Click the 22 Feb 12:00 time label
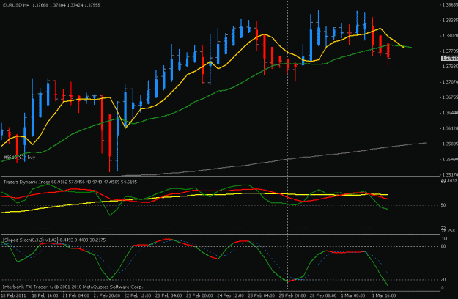The width and height of the screenshot is (458, 299). tap(138, 295)
